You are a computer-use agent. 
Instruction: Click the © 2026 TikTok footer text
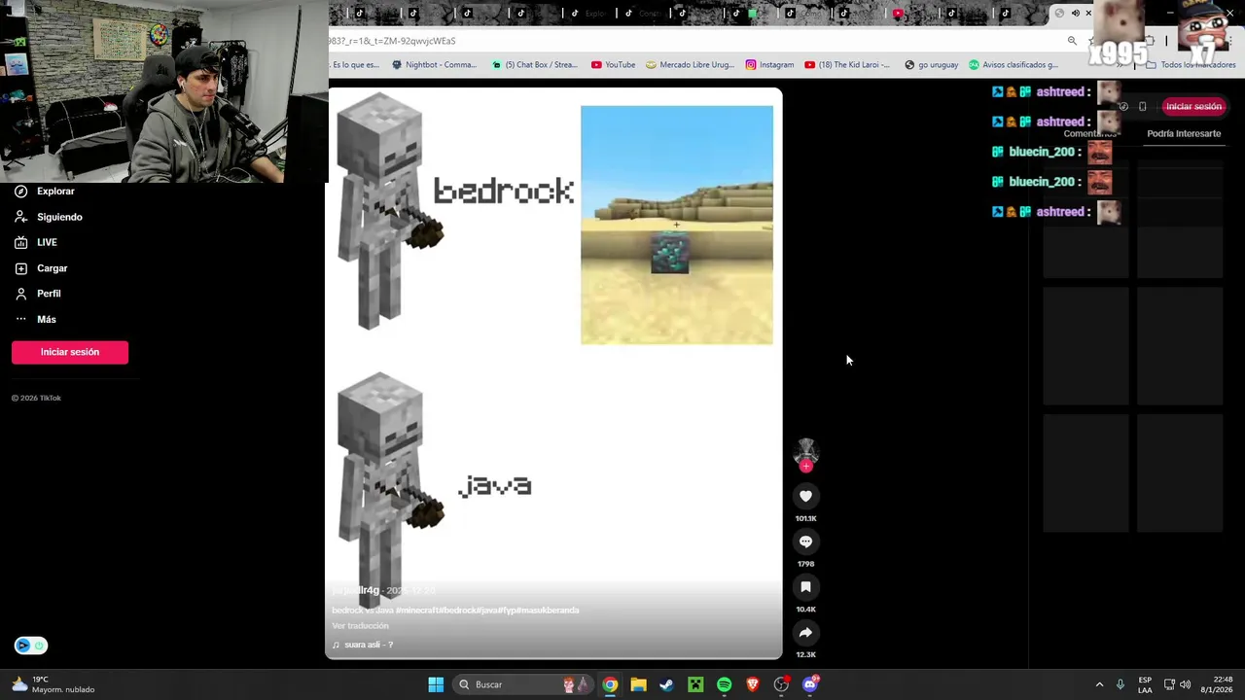[36, 398]
